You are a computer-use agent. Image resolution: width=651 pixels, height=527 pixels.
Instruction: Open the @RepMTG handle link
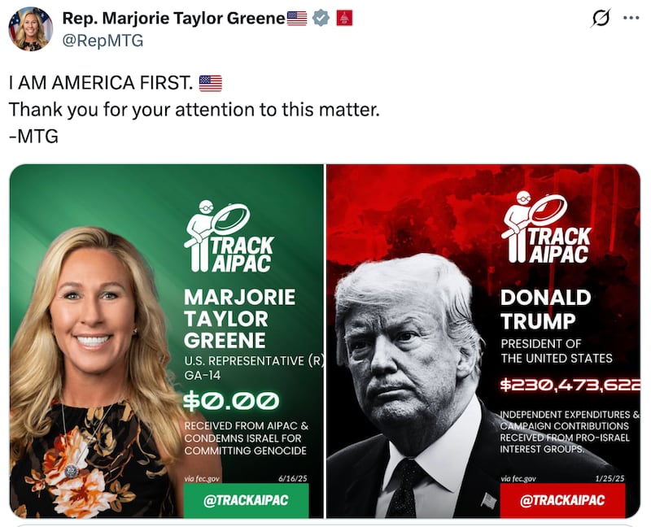[103, 40]
